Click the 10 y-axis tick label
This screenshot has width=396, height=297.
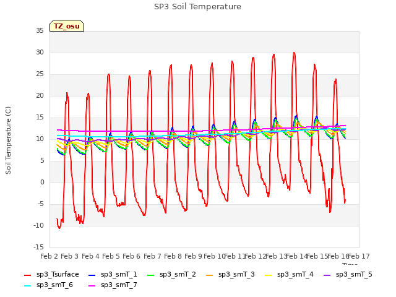point(40,139)
